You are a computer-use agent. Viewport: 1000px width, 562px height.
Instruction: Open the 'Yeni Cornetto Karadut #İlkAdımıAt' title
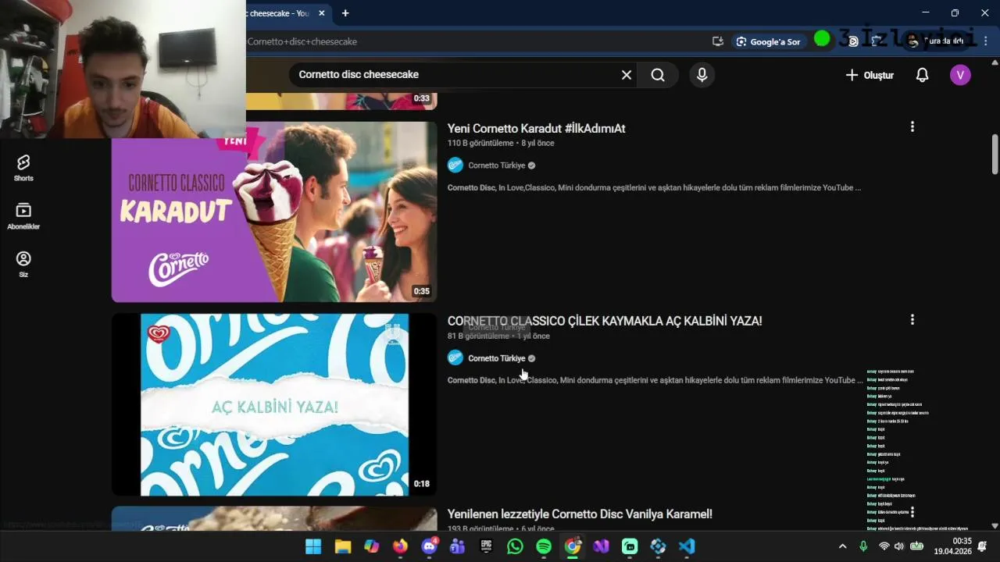coord(536,128)
